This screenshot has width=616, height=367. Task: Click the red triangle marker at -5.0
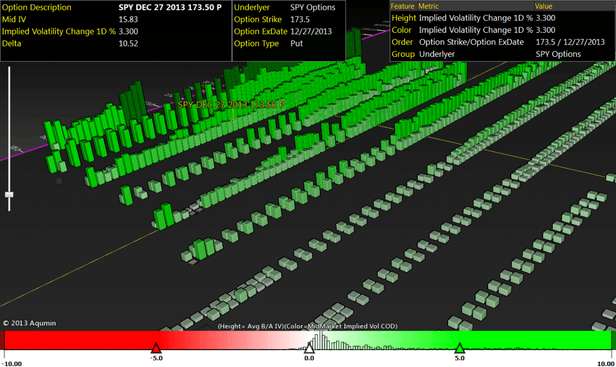pos(155,348)
